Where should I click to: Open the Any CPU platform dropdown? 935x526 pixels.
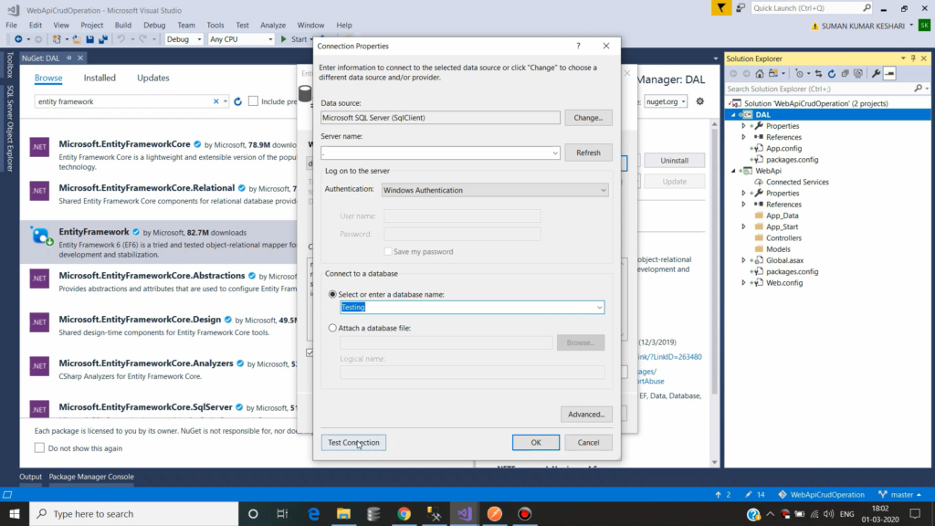click(240, 39)
